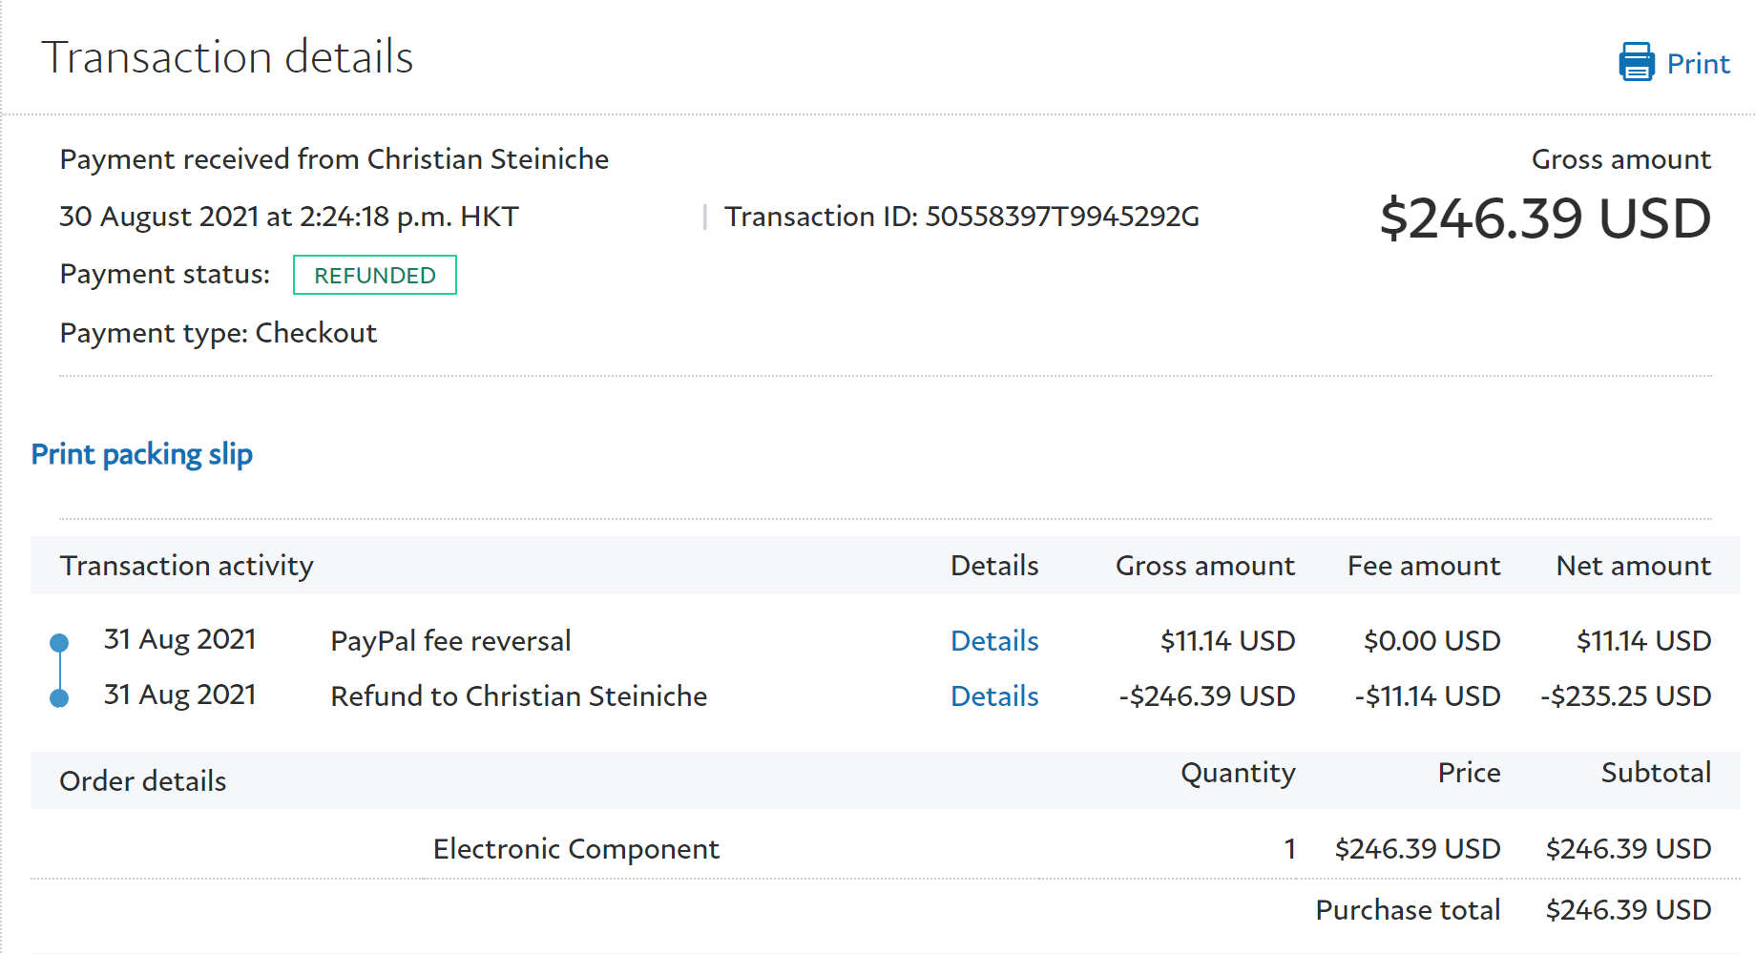The height and width of the screenshot is (954, 1755).
Task: Click the Order details section header
Action: point(143,781)
